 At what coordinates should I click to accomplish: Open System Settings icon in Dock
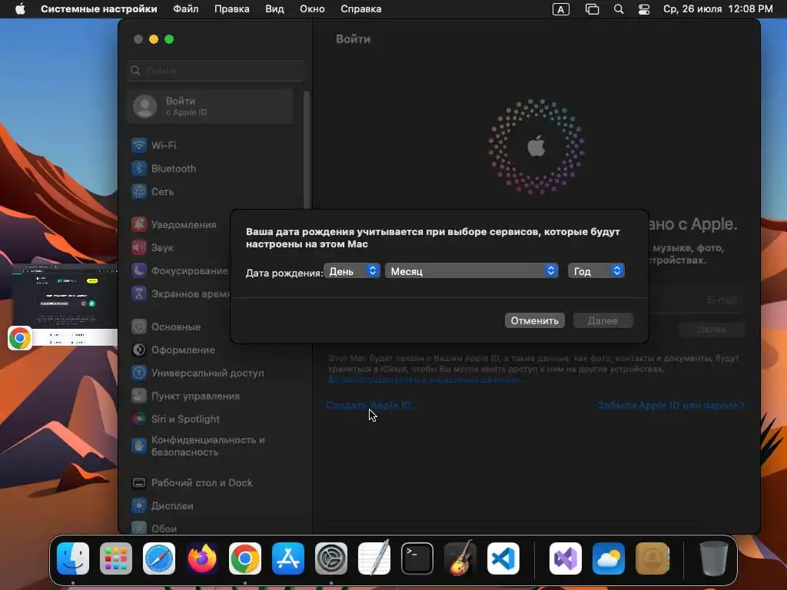pyautogui.click(x=331, y=559)
